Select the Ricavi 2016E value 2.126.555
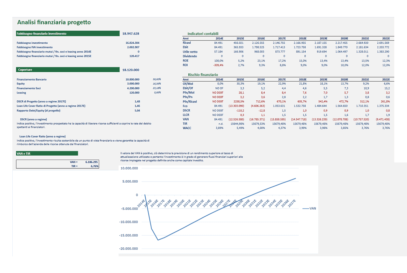Screen dimensions: 407x273 coord(258,43)
